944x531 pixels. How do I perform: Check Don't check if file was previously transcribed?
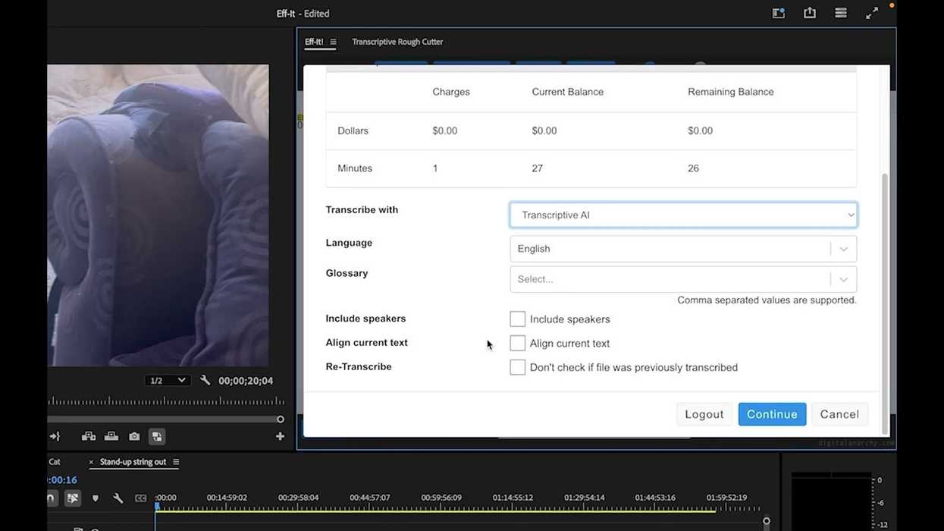coord(518,367)
